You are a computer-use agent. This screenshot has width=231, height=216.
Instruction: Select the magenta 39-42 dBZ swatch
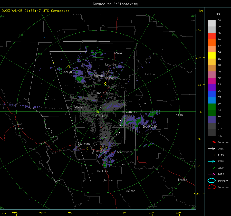(x=211, y=81)
